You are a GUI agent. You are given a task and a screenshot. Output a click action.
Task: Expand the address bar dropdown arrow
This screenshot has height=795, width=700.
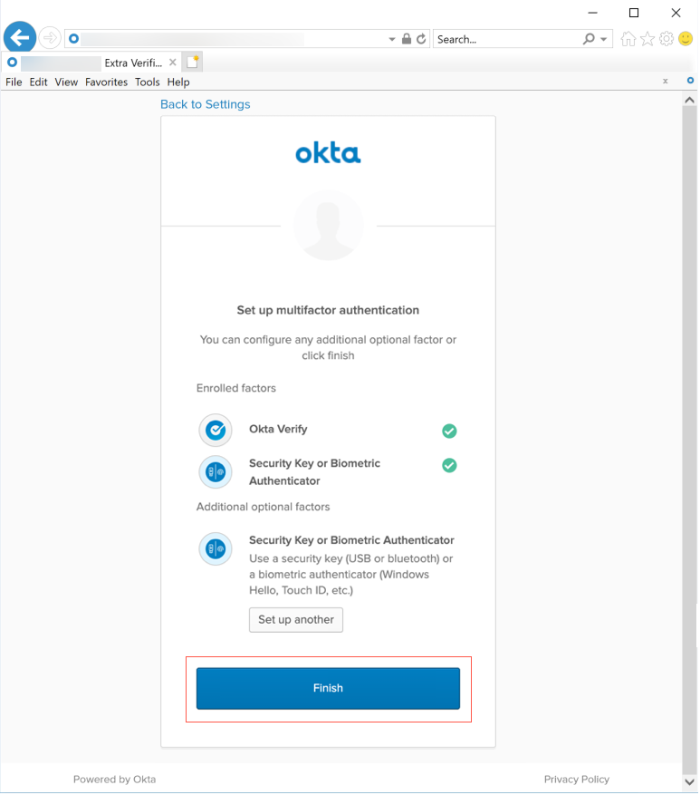pos(392,39)
